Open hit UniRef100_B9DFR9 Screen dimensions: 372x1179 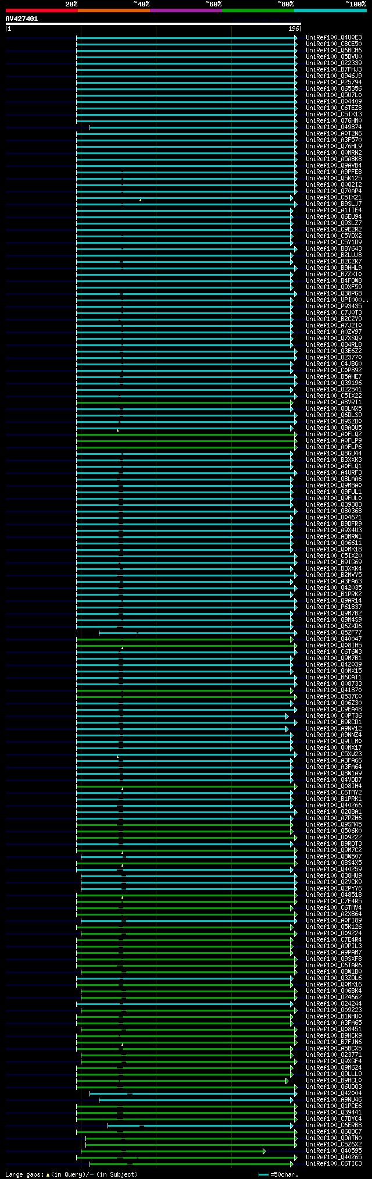(x=334, y=524)
